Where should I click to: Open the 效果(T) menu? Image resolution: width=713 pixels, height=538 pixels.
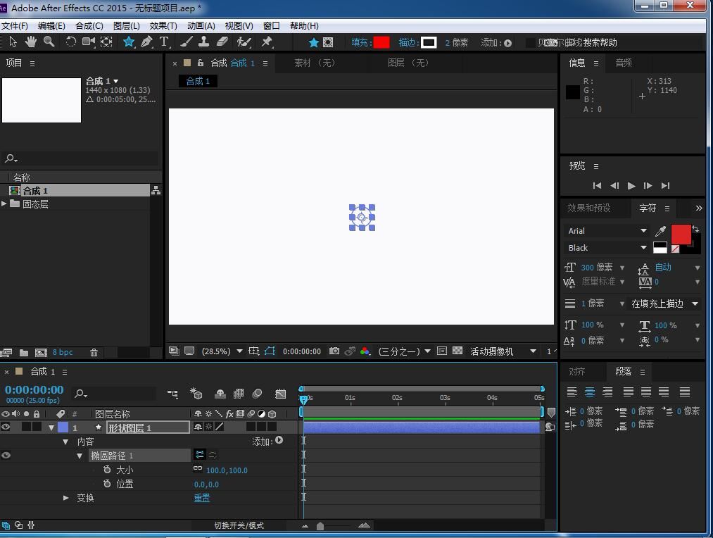tap(163, 25)
